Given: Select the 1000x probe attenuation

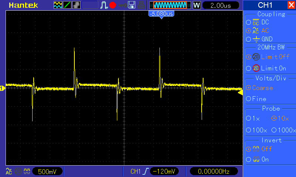Looking at the screenshot, I should 283,130.
